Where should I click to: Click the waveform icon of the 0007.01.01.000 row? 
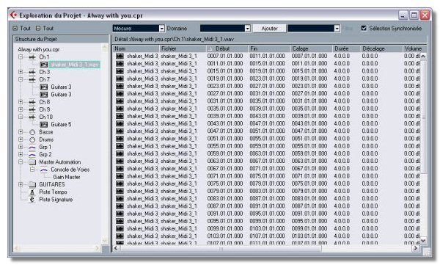point(120,57)
